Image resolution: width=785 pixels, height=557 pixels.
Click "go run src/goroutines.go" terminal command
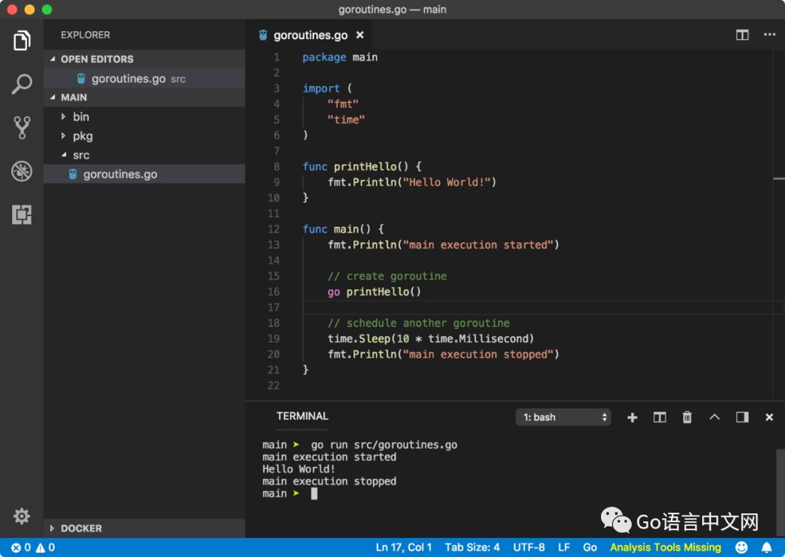point(384,445)
